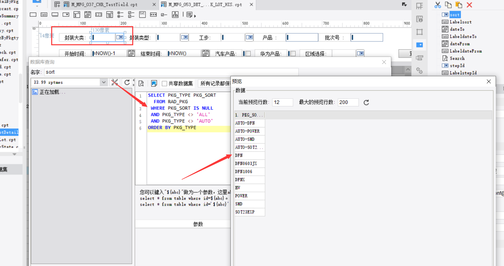The height and width of the screenshot is (266, 504).
Task: Pick the single checkbox widget icon
Action: point(164,15)
